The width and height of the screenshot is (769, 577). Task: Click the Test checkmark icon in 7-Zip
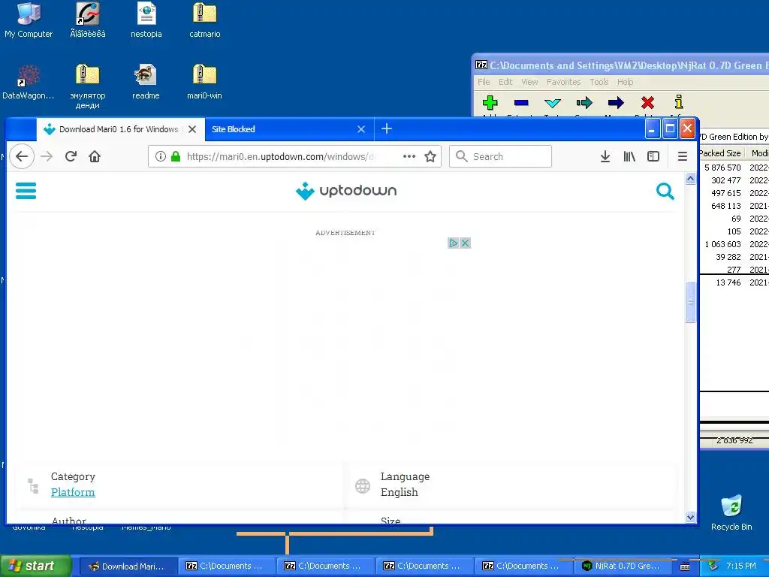(553, 103)
